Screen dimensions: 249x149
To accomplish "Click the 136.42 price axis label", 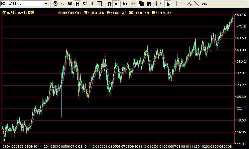I will point(240,61).
